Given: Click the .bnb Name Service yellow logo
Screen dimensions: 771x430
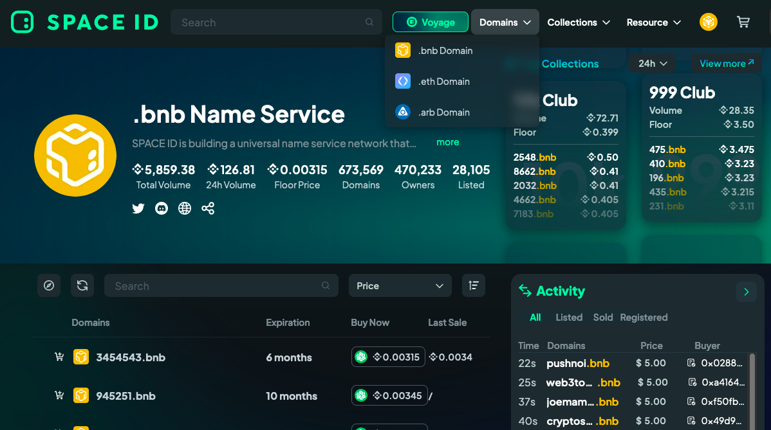Looking at the screenshot, I should pos(75,156).
